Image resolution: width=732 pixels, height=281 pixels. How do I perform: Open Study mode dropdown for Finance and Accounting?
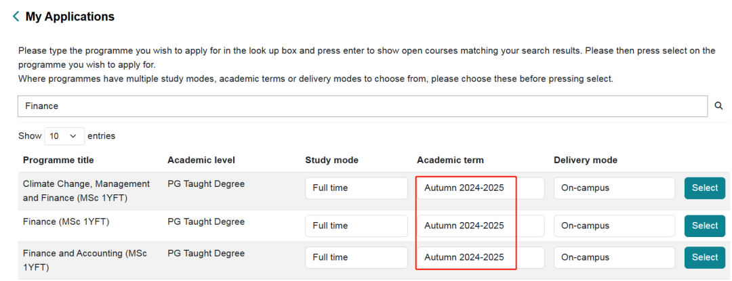[x=356, y=257]
